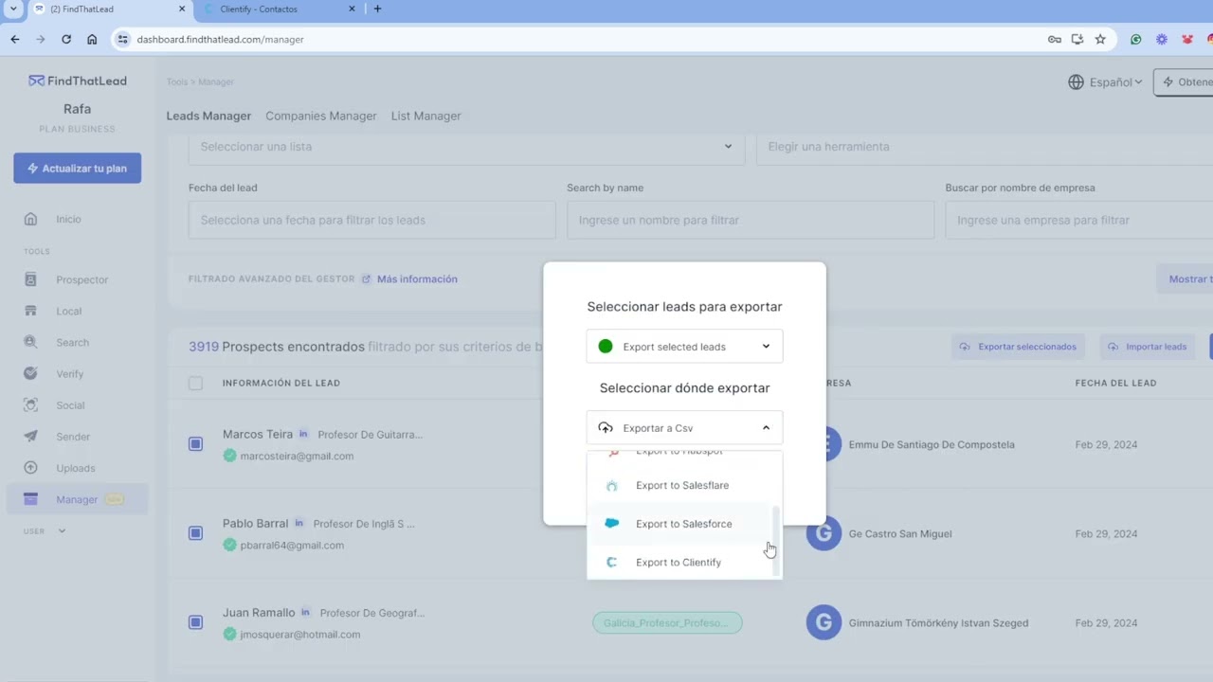Screen dimensions: 1213x682
Task: Open browser tab list dropdown arrow
Action: click(12, 9)
